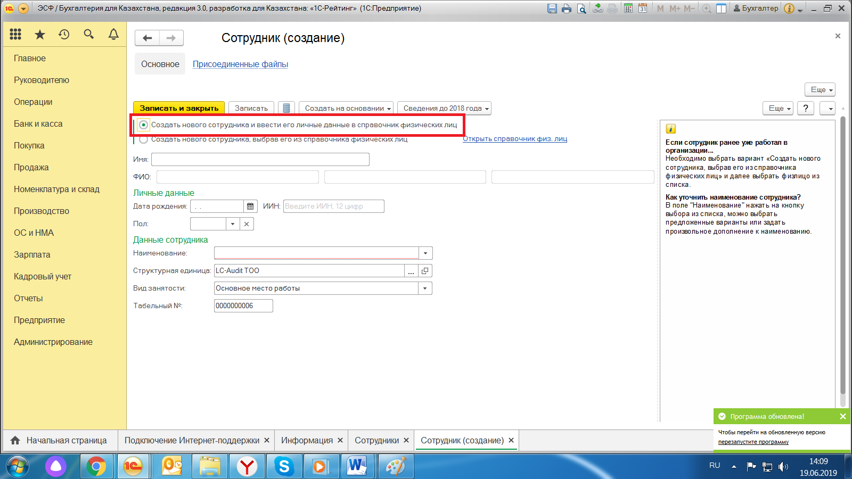Click the ИИН input field
The image size is (852, 479).
tap(334, 207)
